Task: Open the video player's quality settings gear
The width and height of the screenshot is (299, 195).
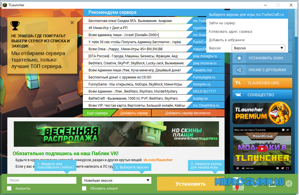Action: [283, 168]
